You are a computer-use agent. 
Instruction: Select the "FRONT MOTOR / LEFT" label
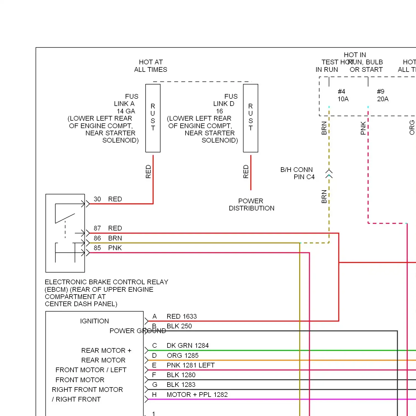[91, 370]
